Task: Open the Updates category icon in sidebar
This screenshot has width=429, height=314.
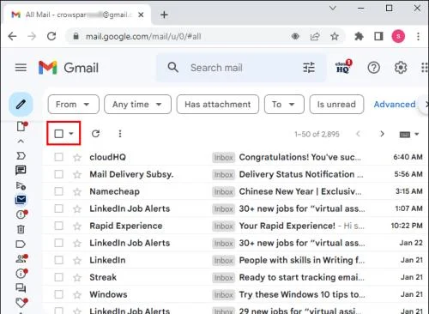Action: tap(21, 274)
